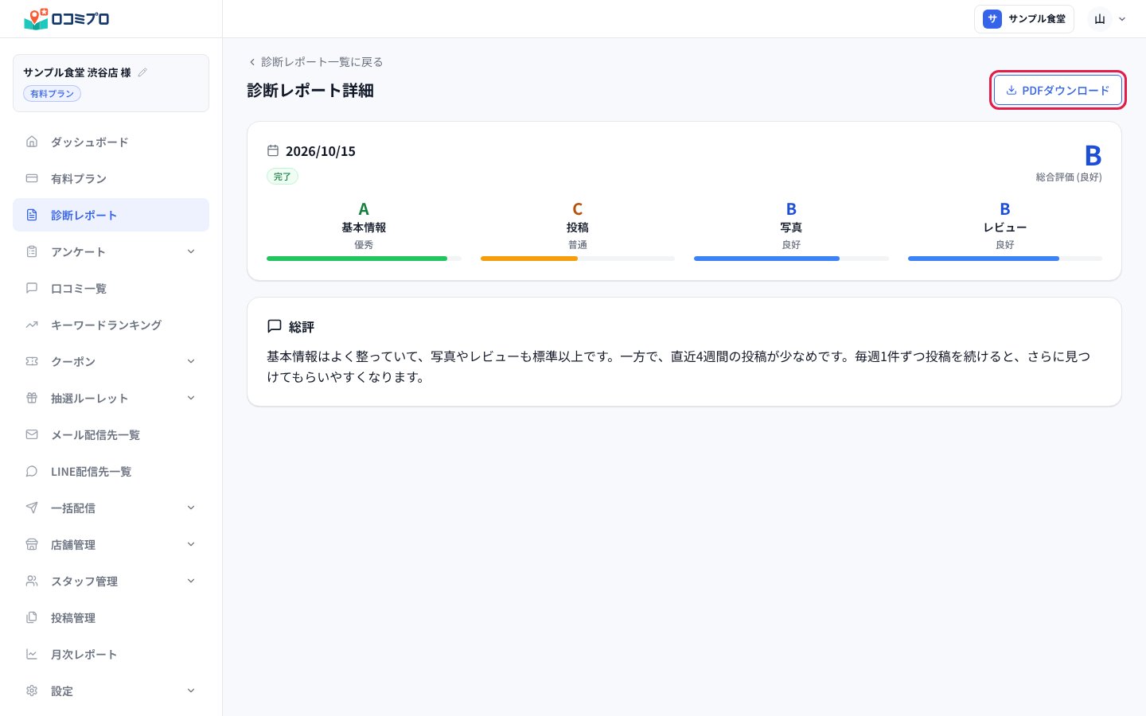
Task: Click the 2026/10/15 report date
Action: tap(321, 151)
